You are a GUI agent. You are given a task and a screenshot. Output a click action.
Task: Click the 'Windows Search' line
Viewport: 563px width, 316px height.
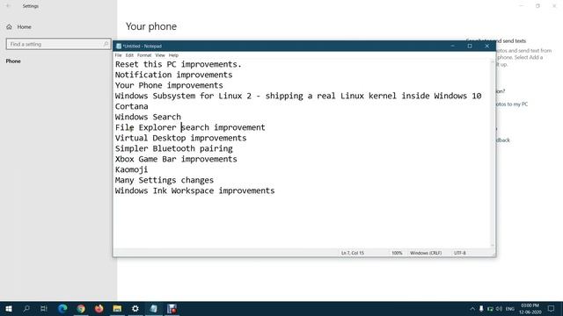[148, 117]
